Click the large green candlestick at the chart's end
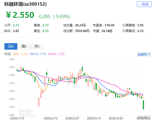153x121 pixels. (x=143, y=105)
